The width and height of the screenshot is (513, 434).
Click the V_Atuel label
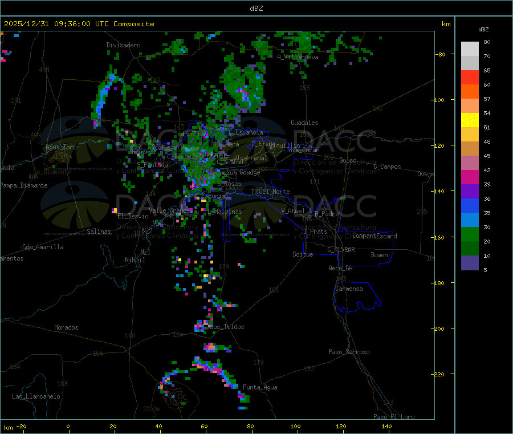pos(293,211)
